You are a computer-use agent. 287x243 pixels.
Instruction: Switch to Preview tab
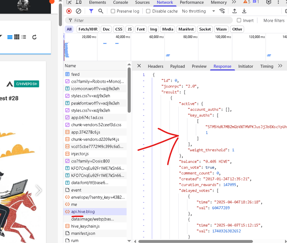199,66
